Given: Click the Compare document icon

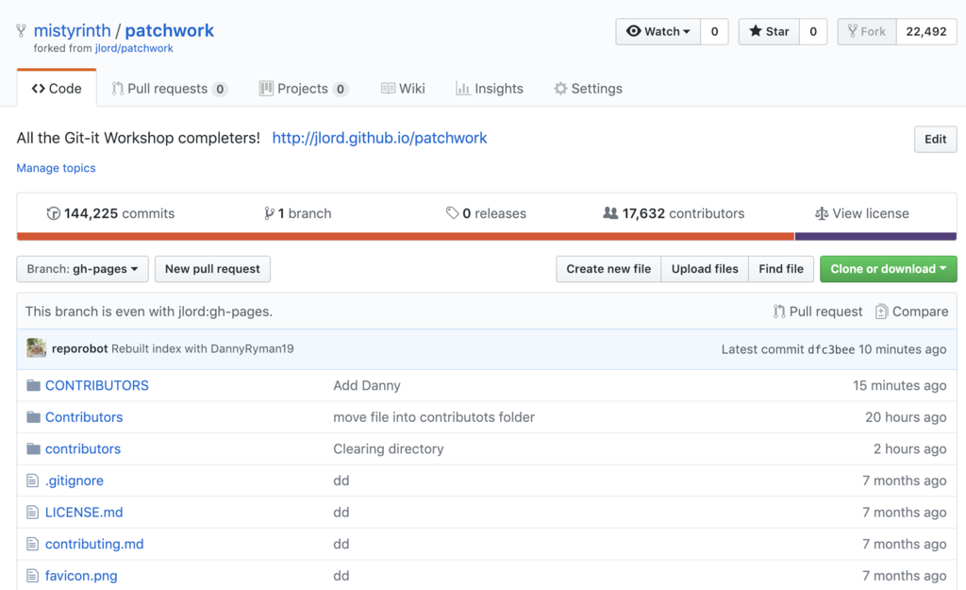Looking at the screenshot, I should coord(882,312).
